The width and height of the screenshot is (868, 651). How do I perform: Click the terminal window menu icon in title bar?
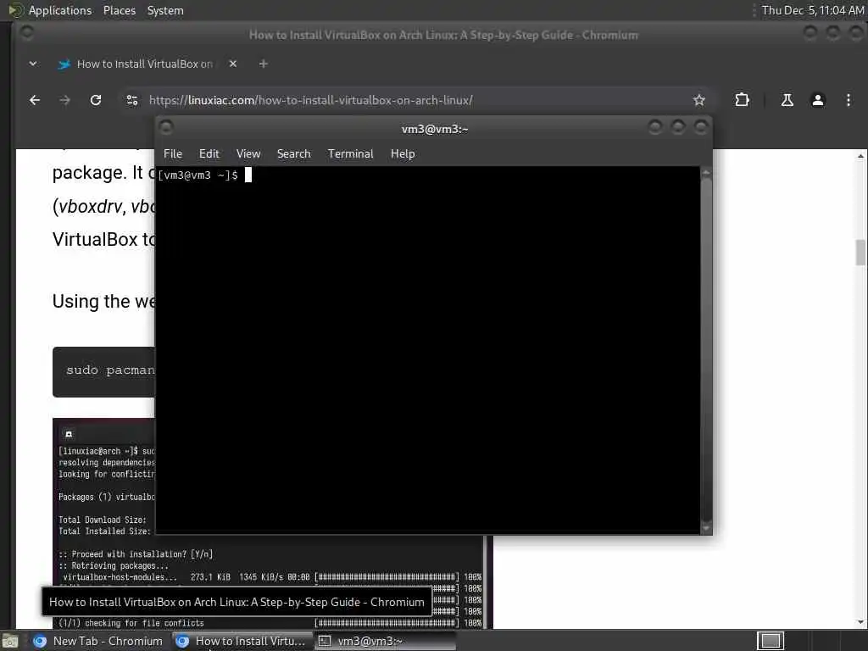click(166, 128)
